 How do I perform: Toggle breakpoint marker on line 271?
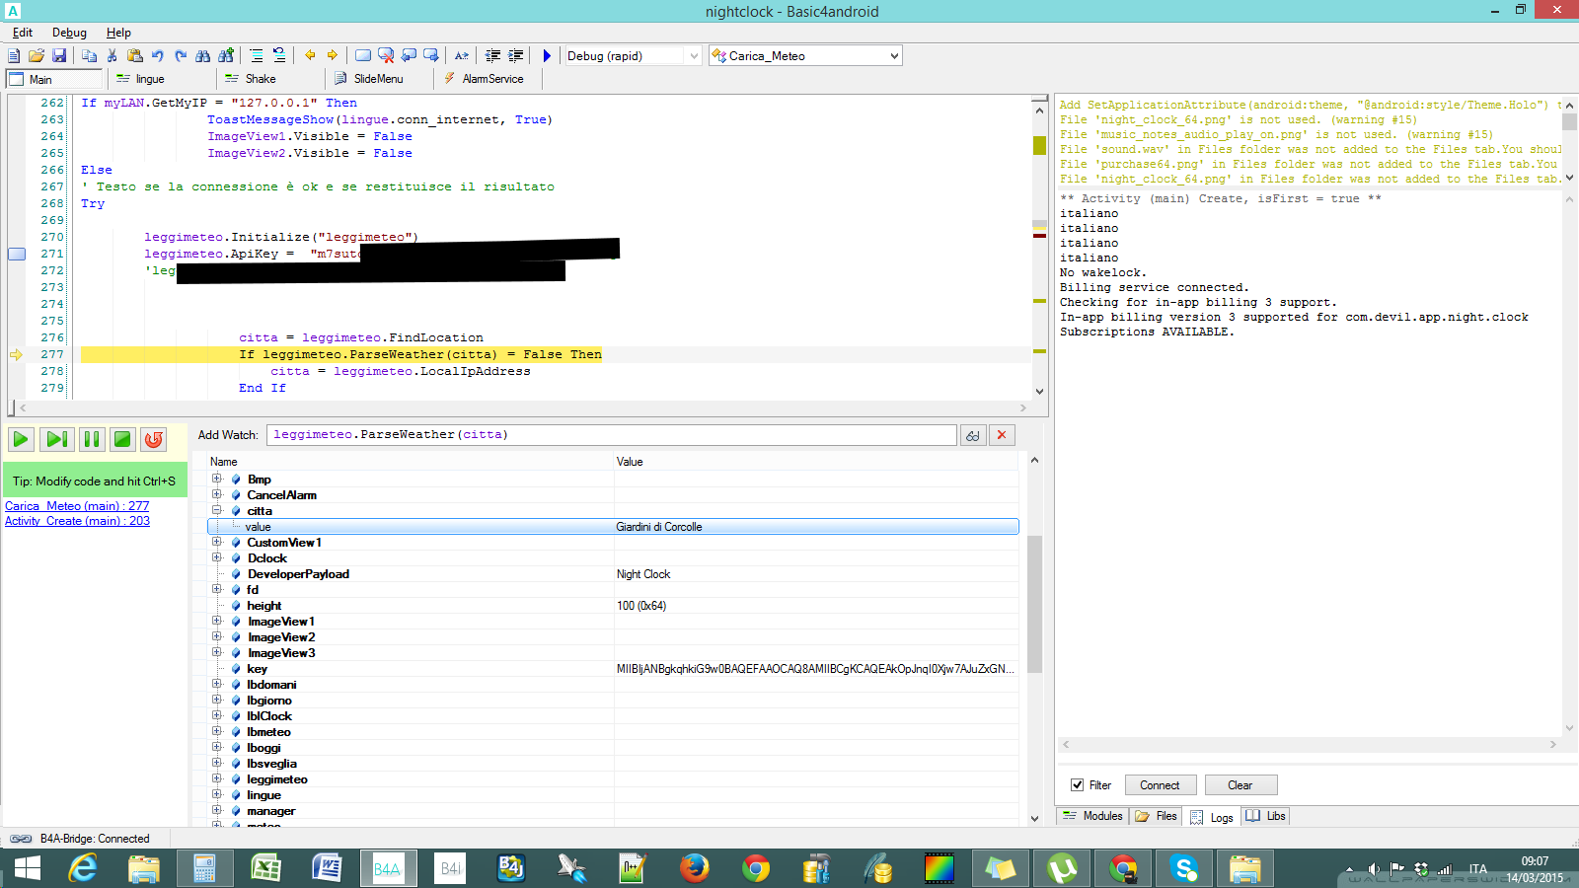click(x=17, y=254)
